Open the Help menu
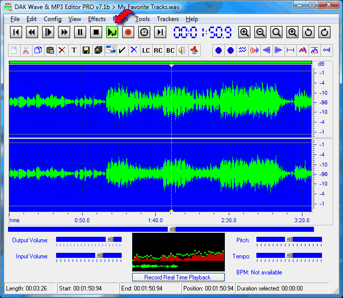The width and height of the screenshot is (343, 298). [x=192, y=19]
